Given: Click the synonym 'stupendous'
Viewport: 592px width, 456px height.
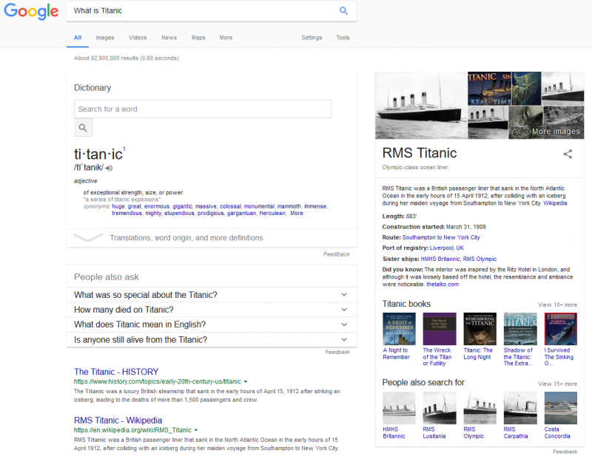Looking at the screenshot, I should tap(179, 214).
